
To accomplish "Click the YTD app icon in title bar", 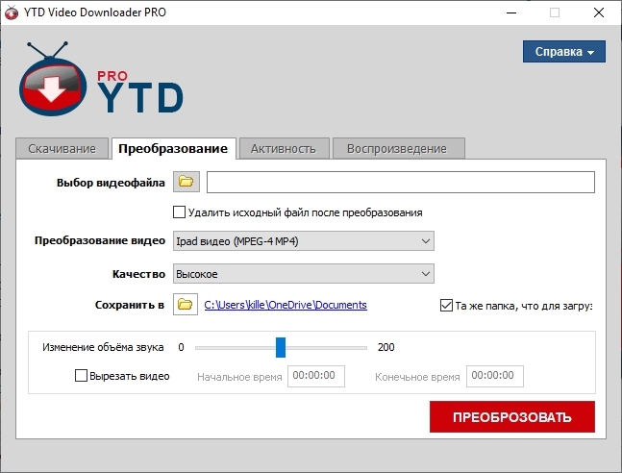I will pyautogui.click(x=12, y=12).
